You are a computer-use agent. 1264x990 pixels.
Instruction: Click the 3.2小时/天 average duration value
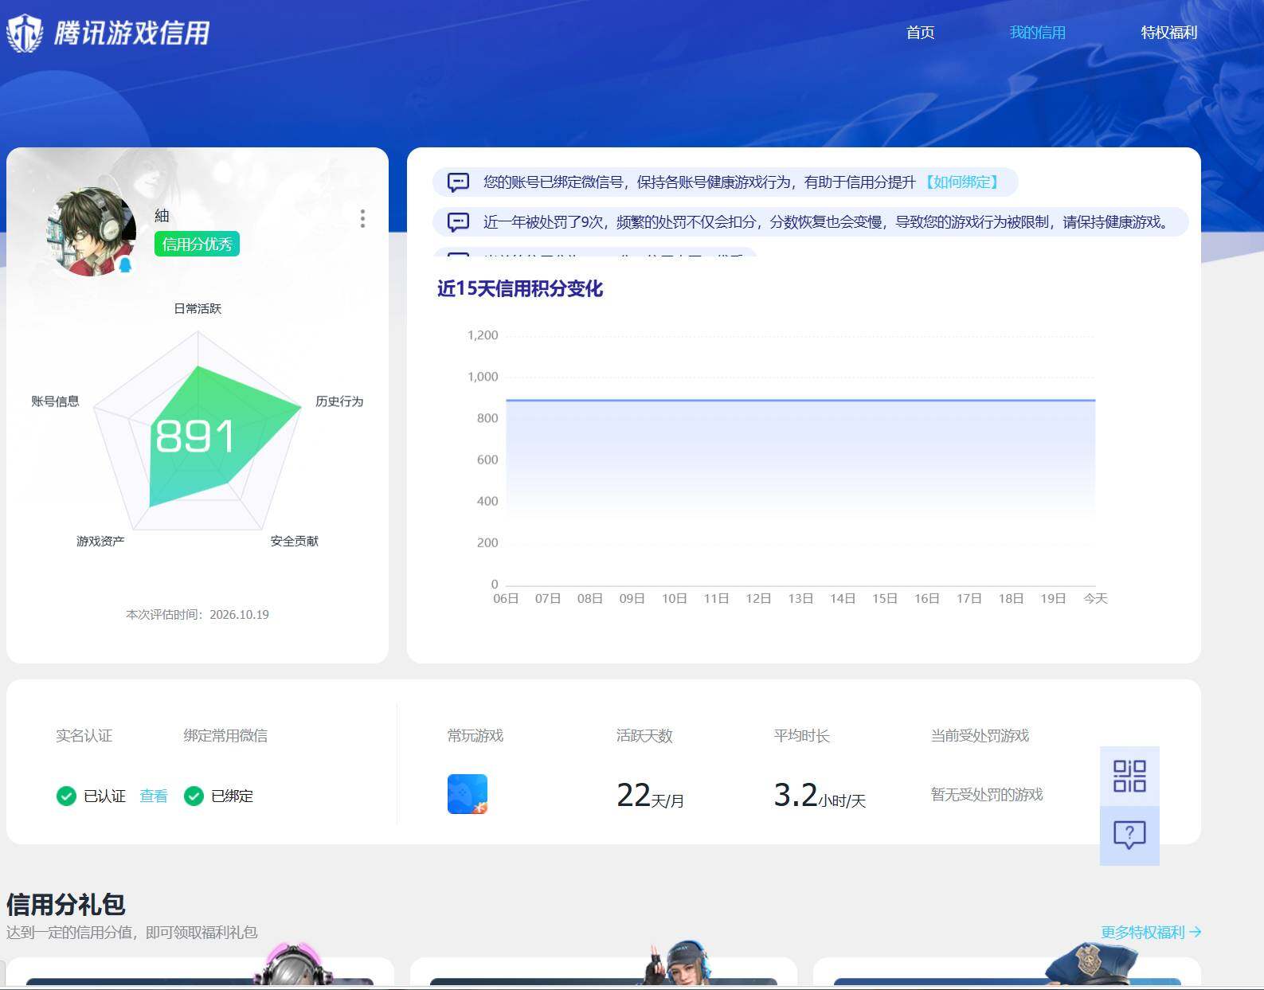coord(820,795)
